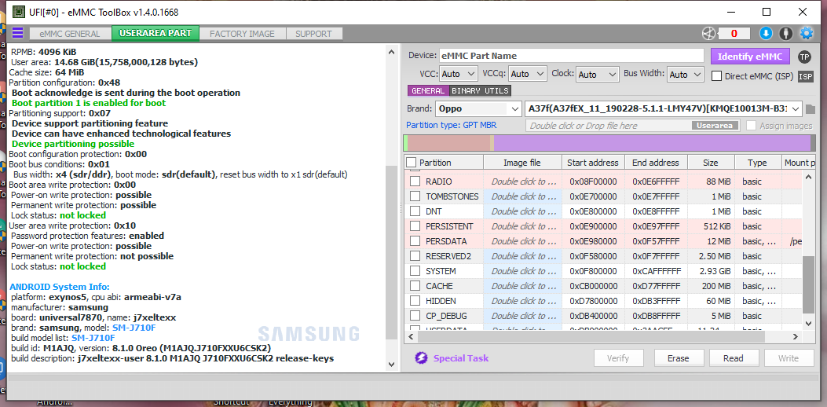Click the Double click or Drop file field

[x=633, y=126]
